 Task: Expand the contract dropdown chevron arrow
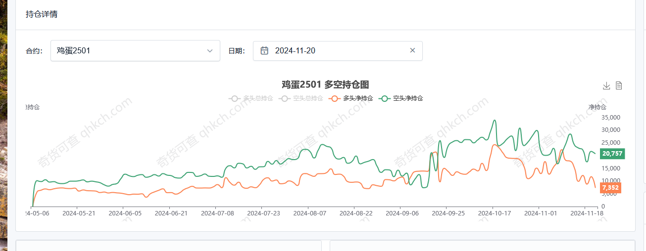pyautogui.click(x=210, y=50)
